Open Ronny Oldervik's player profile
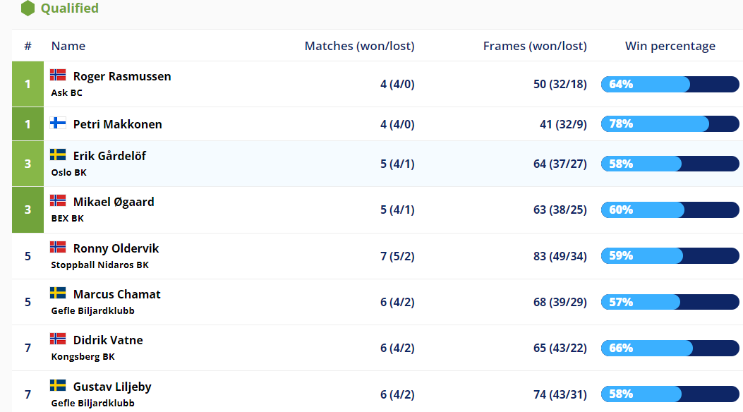743x412 pixels. pos(116,248)
